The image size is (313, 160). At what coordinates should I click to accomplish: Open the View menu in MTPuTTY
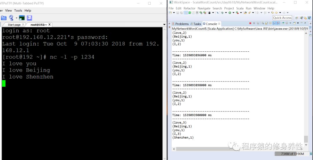click(x=8, y=10)
